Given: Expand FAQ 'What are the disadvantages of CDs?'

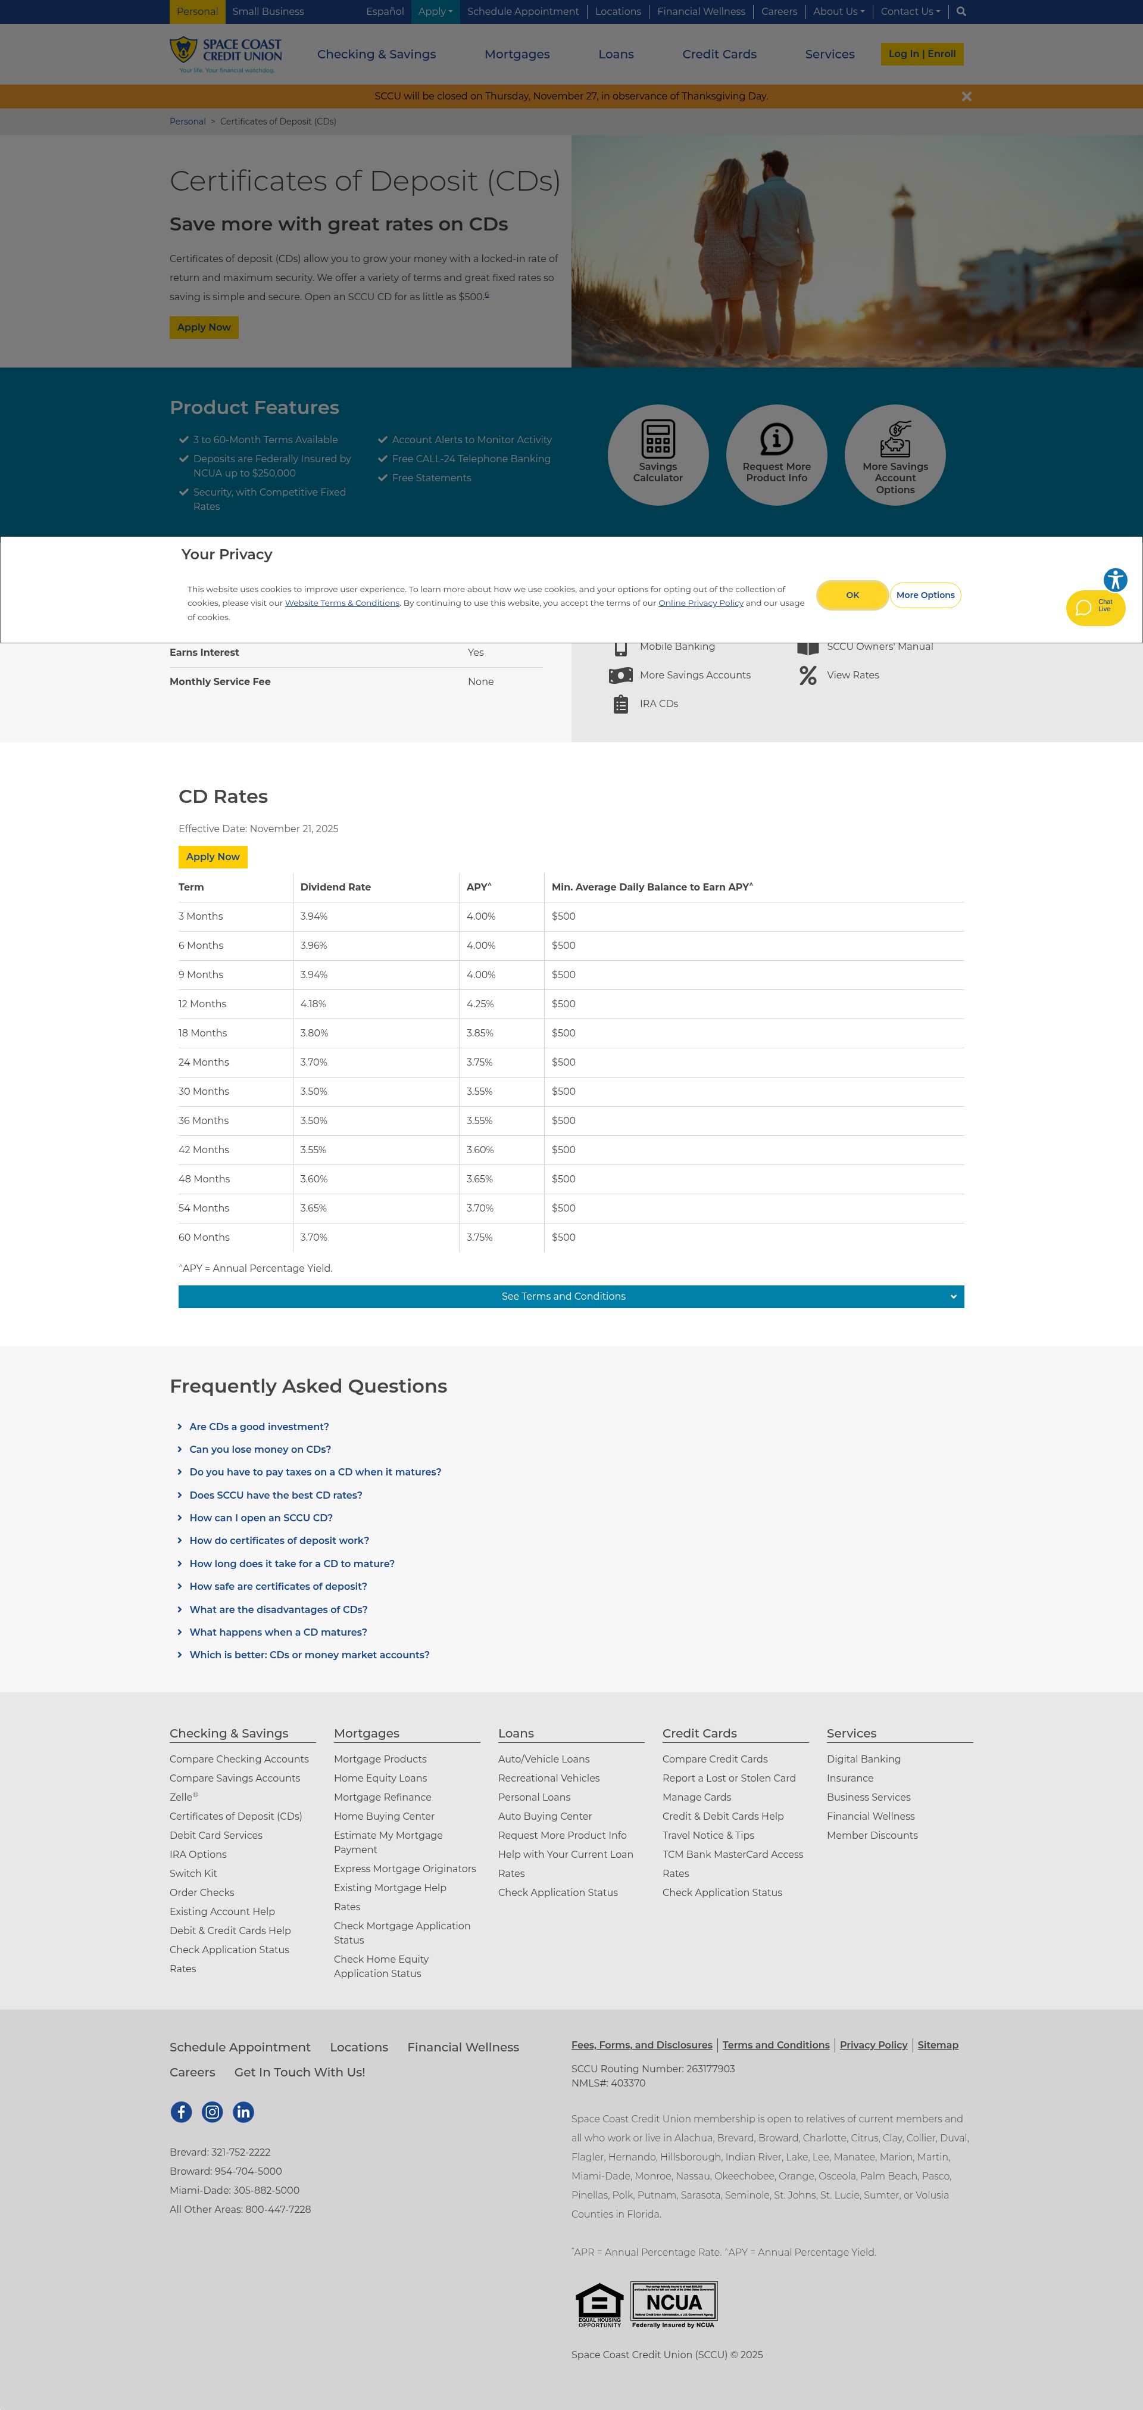Looking at the screenshot, I should (x=279, y=1609).
